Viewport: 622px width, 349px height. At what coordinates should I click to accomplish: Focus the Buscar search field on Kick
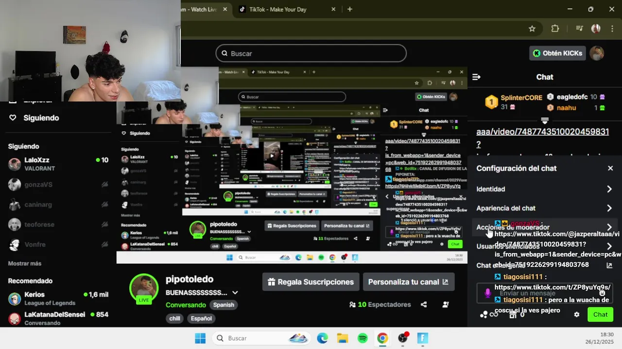(311, 53)
